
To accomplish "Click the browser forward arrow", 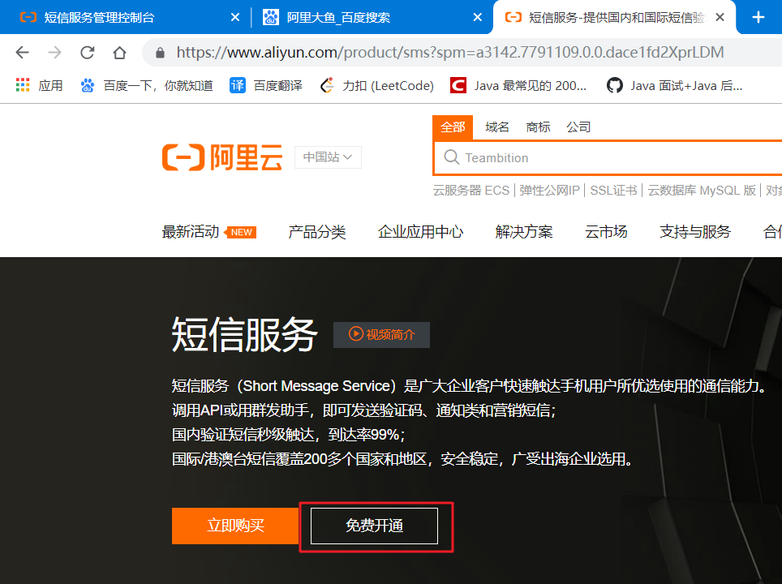I will 54,53.
